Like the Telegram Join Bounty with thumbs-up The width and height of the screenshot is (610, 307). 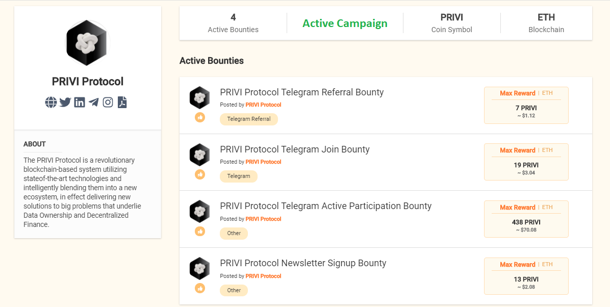pyautogui.click(x=200, y=174)
